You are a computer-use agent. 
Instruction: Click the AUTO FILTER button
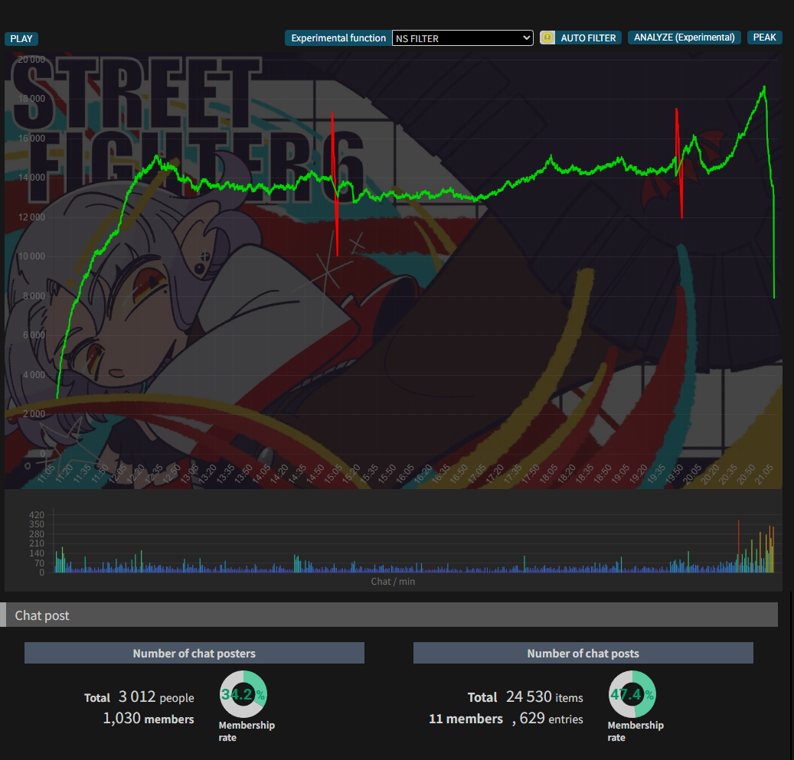coord(588,38)
